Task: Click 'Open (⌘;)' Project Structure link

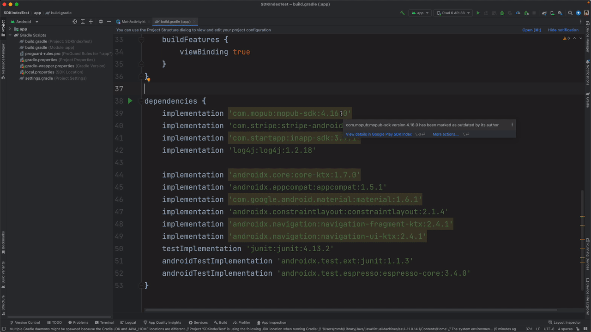Action: [531, 30]
